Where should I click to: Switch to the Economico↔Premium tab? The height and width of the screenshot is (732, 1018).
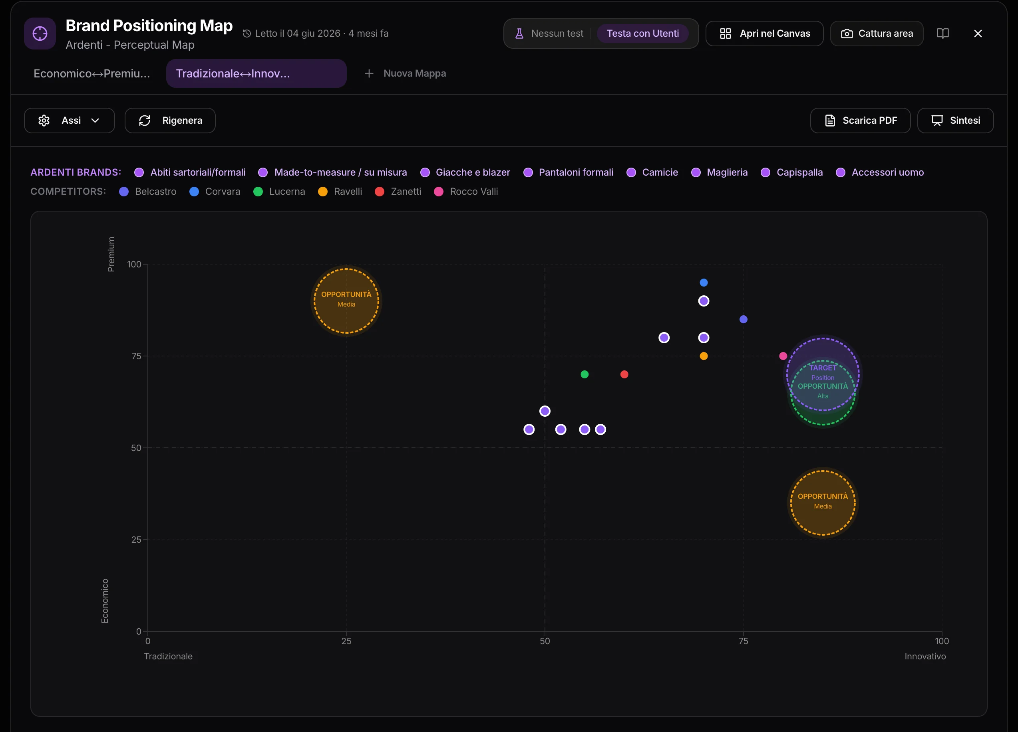click(x=92, y=73)
